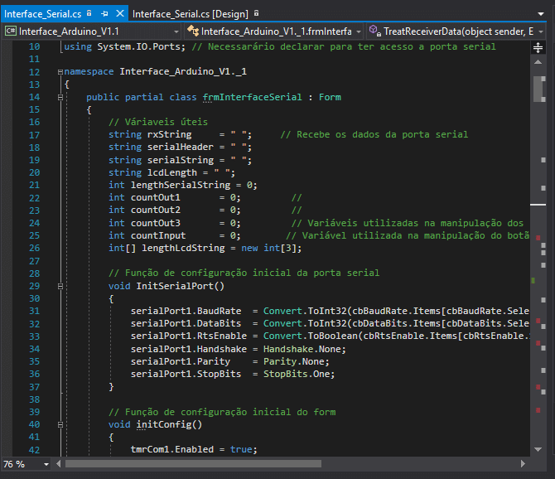This screenshot has height=479, width=555.
Task: Toggle pin on Interface_Serial.cs tab
Action: (104, 14)
